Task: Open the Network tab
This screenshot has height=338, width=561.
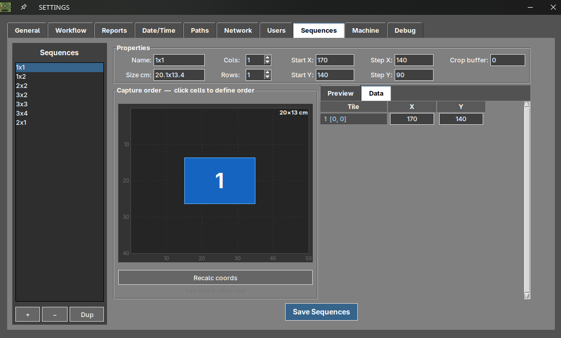Action: coord(238,30)
